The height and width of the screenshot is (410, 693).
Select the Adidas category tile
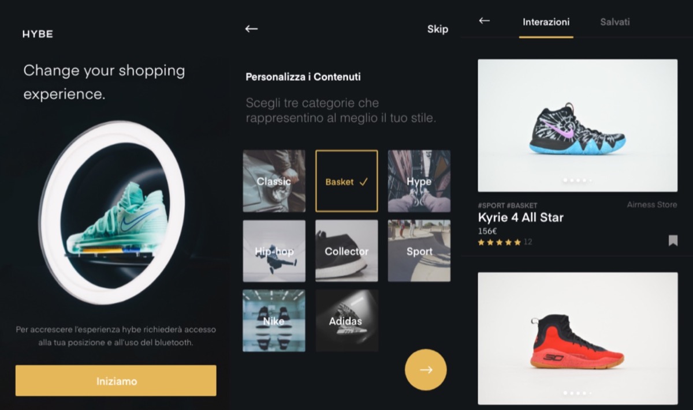click(x=346, y=321)
